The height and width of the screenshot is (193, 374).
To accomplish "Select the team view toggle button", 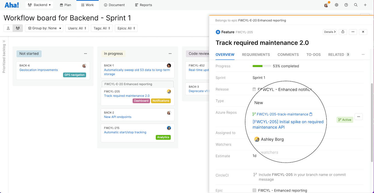I will tap(18, 28).
